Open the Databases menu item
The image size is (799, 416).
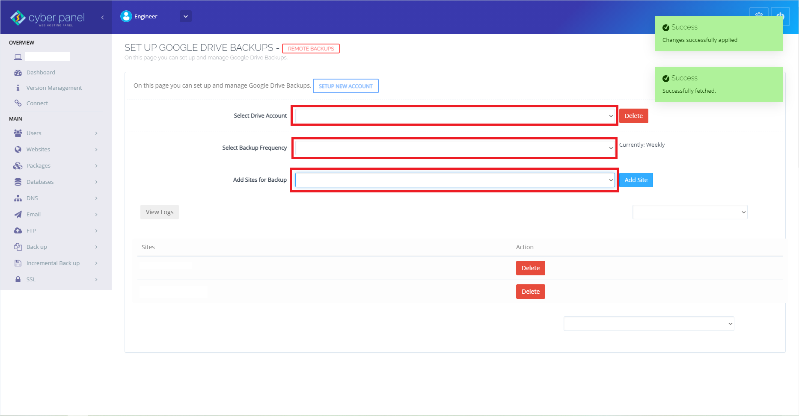pyautogui.click(x=40, y=182)
